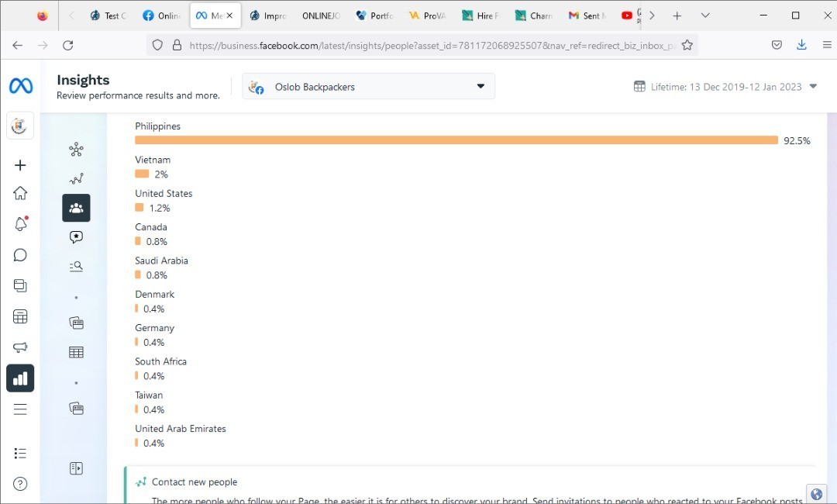Click the shield tracking protection icon

coord(157,46)
